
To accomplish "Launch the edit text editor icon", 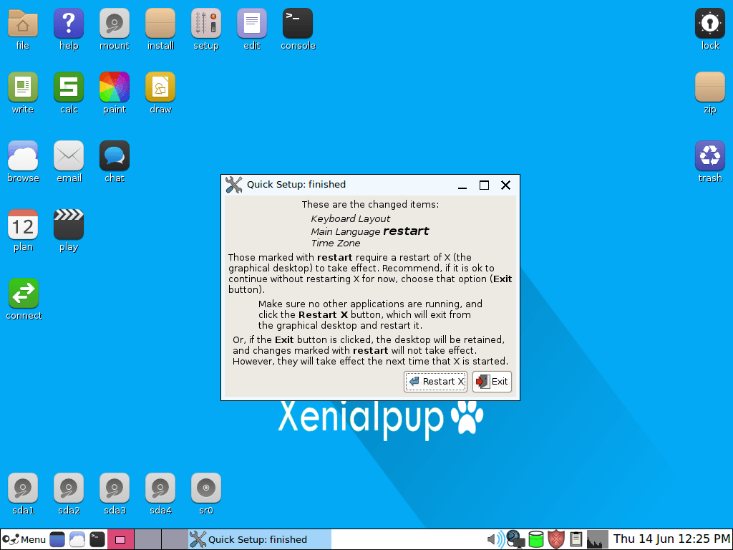I will pyautogui.click(x=251, y=24).
